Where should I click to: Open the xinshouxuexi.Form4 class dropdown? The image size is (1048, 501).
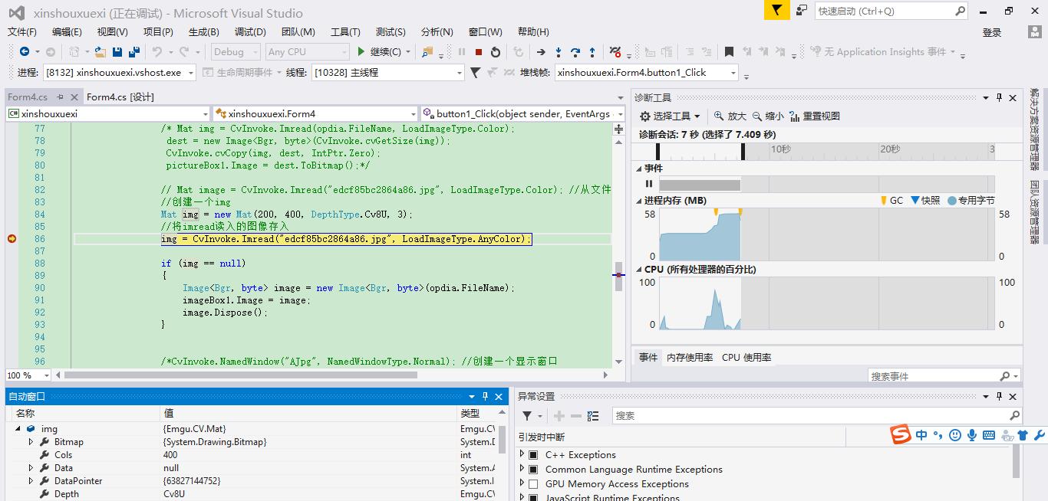pos(315,114)
